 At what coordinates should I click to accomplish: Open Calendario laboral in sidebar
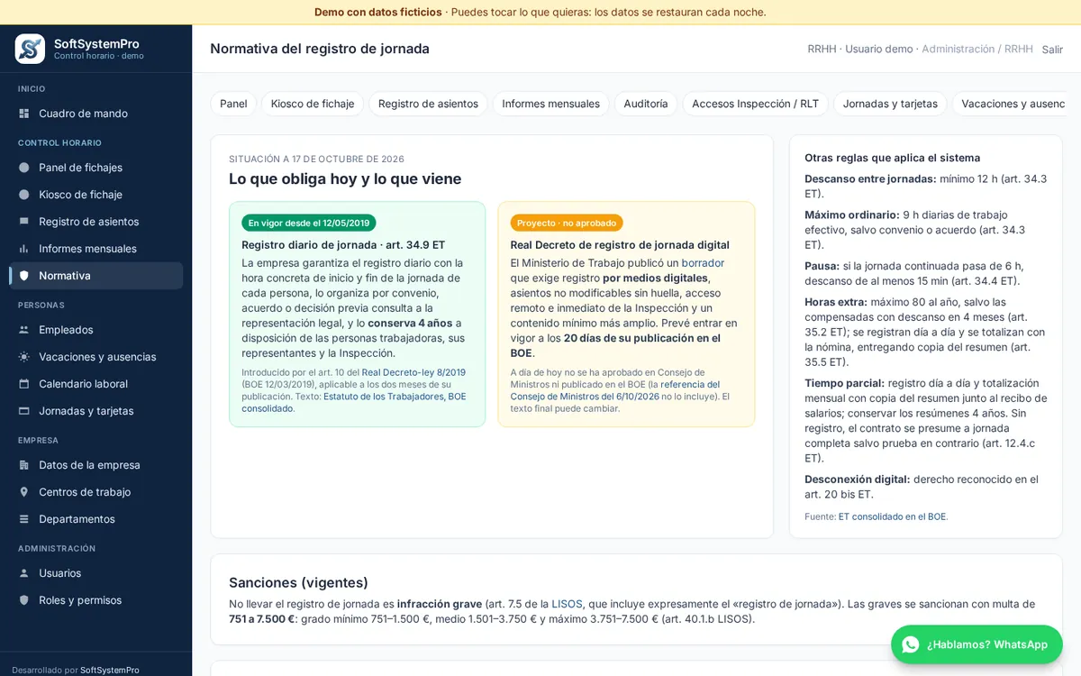click(95, 384)
